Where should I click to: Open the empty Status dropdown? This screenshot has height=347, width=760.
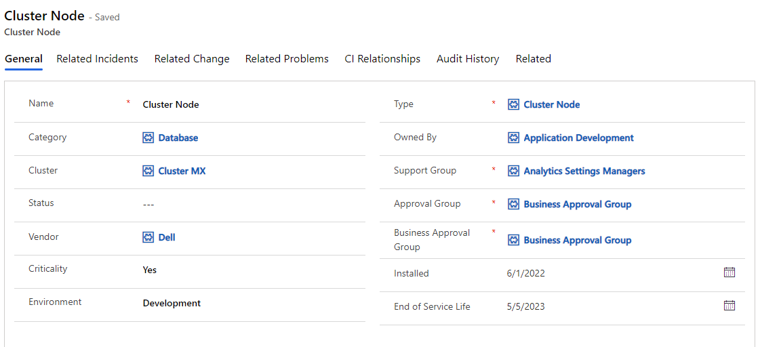(148, 204)
